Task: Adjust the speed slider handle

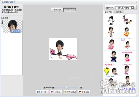Action: pos(67,87)
